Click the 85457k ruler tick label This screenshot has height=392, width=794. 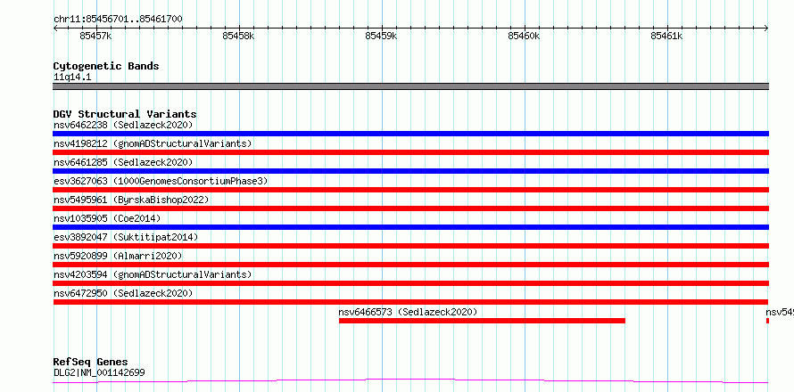pyautogui.click(x=95, y=36)
